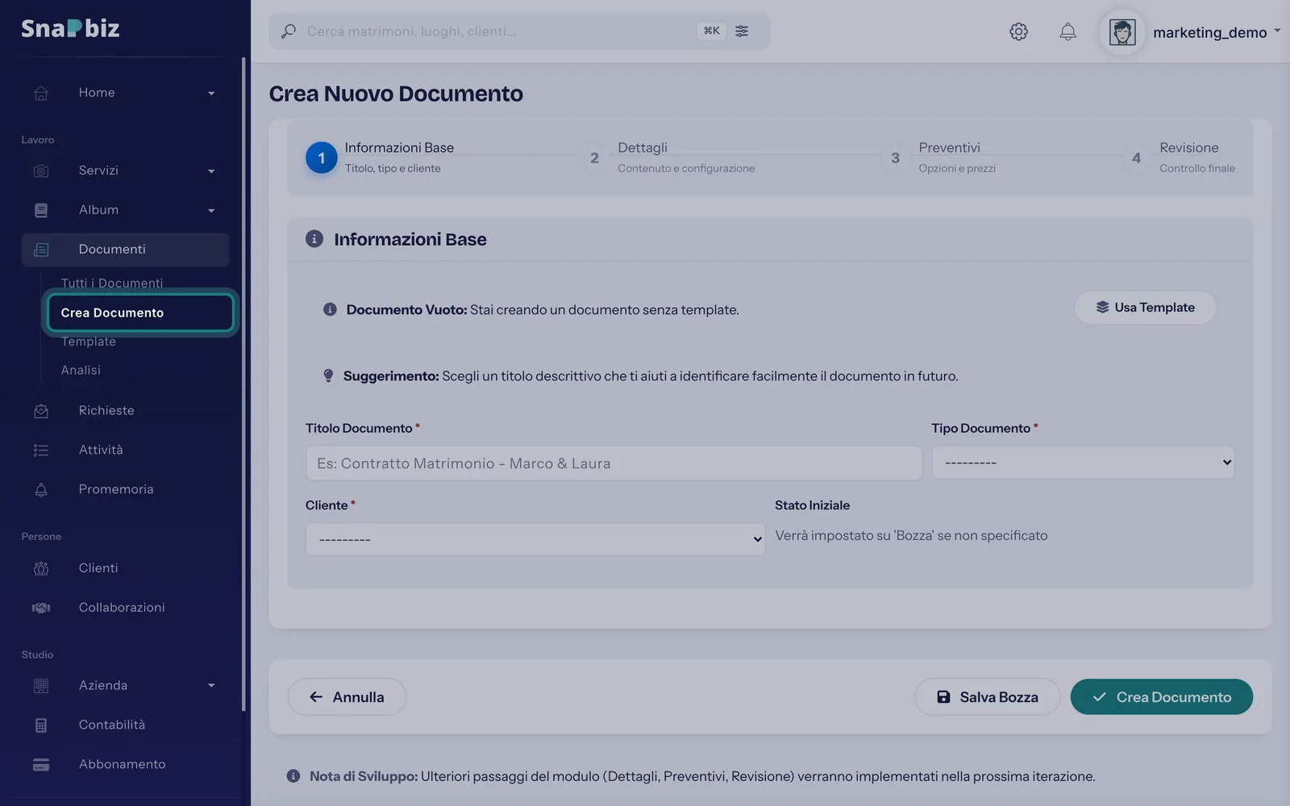Screen dimensions: 1290x806
Task: Open the Analisi submenu item
Action: (x=81, y=370)
